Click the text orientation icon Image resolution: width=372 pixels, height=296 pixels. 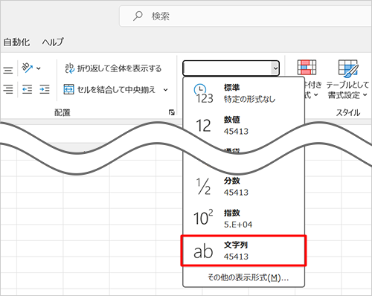(27, 68)
